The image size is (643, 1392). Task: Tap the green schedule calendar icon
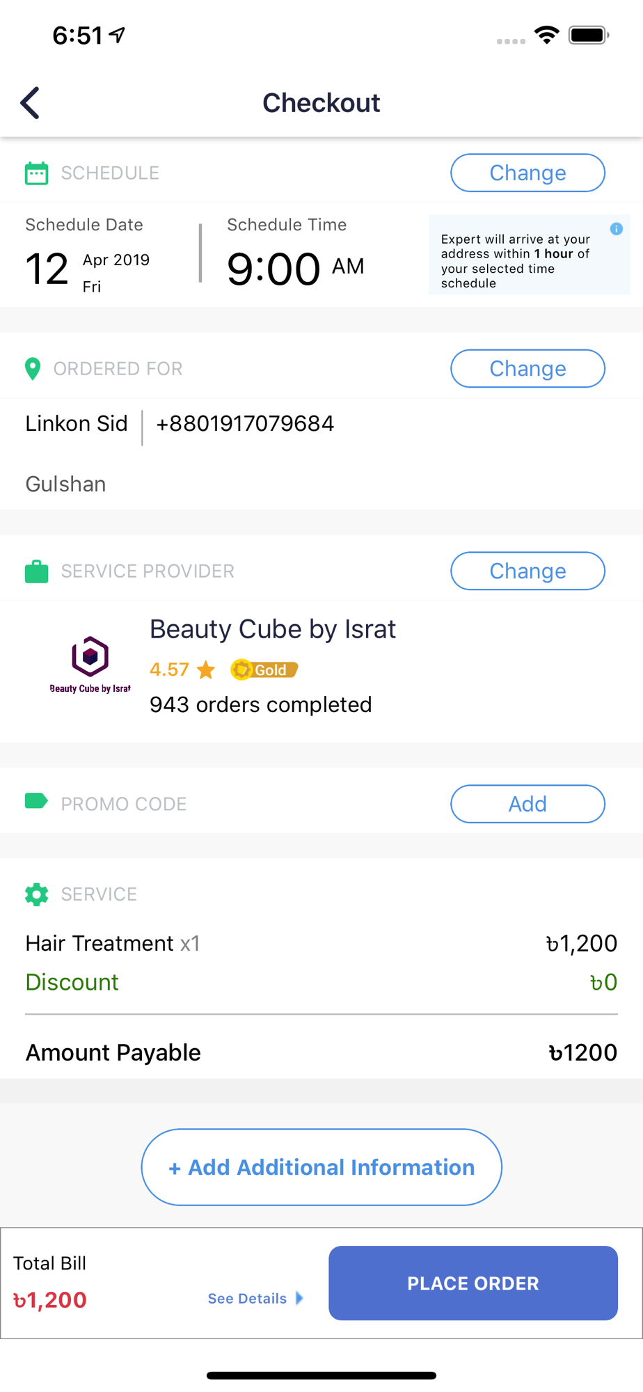point(37,173)
